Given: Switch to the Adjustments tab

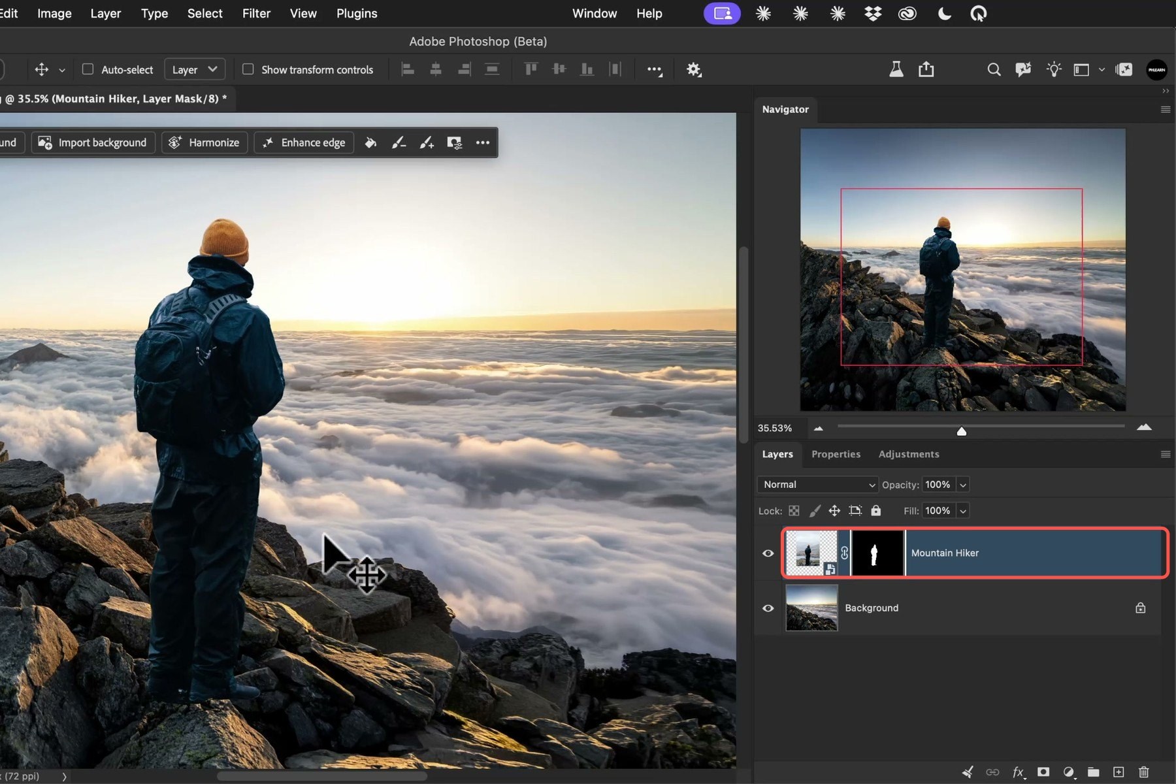Looking at the screenshot, I should (909, 454).
